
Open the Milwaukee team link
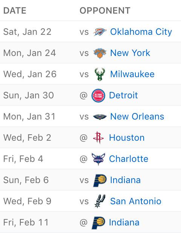132,74
